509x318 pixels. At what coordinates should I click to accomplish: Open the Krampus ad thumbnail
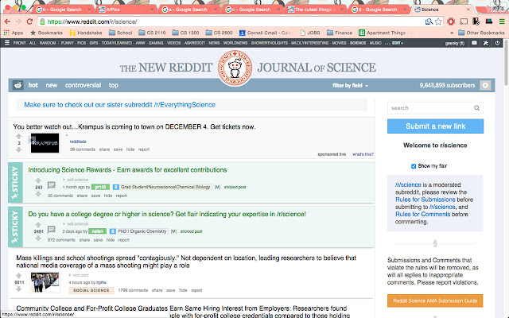click(45, 143)
